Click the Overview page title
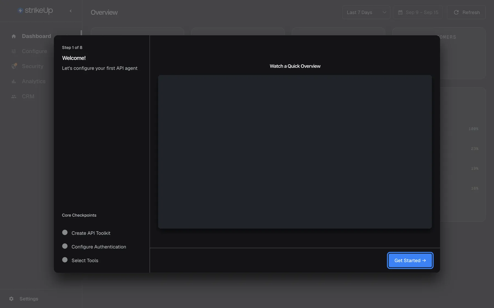 coord(104,12)
